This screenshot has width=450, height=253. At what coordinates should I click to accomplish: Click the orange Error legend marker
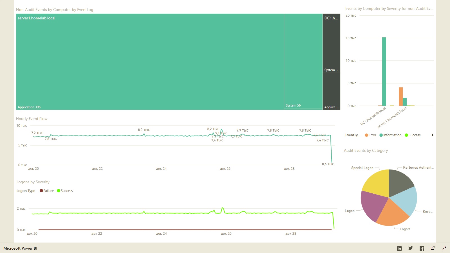(x=366, y=135)
